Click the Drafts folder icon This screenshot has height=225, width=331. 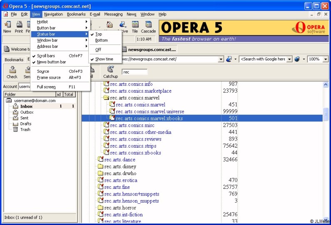point(16,124)
